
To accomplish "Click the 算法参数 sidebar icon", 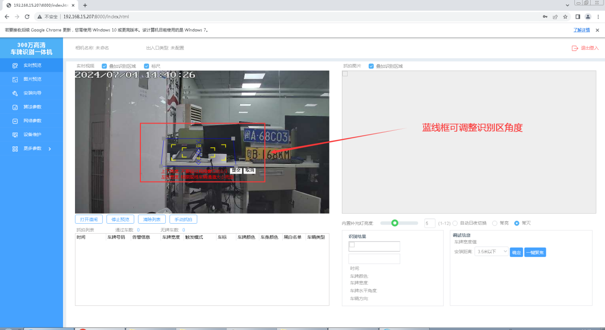I will [x=15, y=107].
